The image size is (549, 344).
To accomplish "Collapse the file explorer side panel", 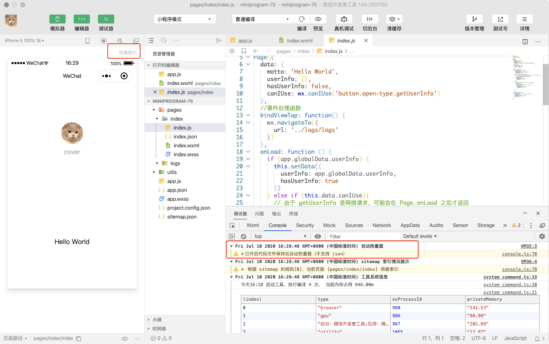I will pos(219,40).
